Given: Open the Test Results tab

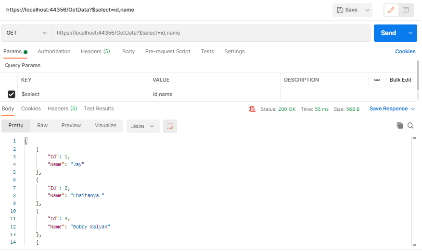Looking at the screenshot, I should pyautogui.click(x=99, y=108).
